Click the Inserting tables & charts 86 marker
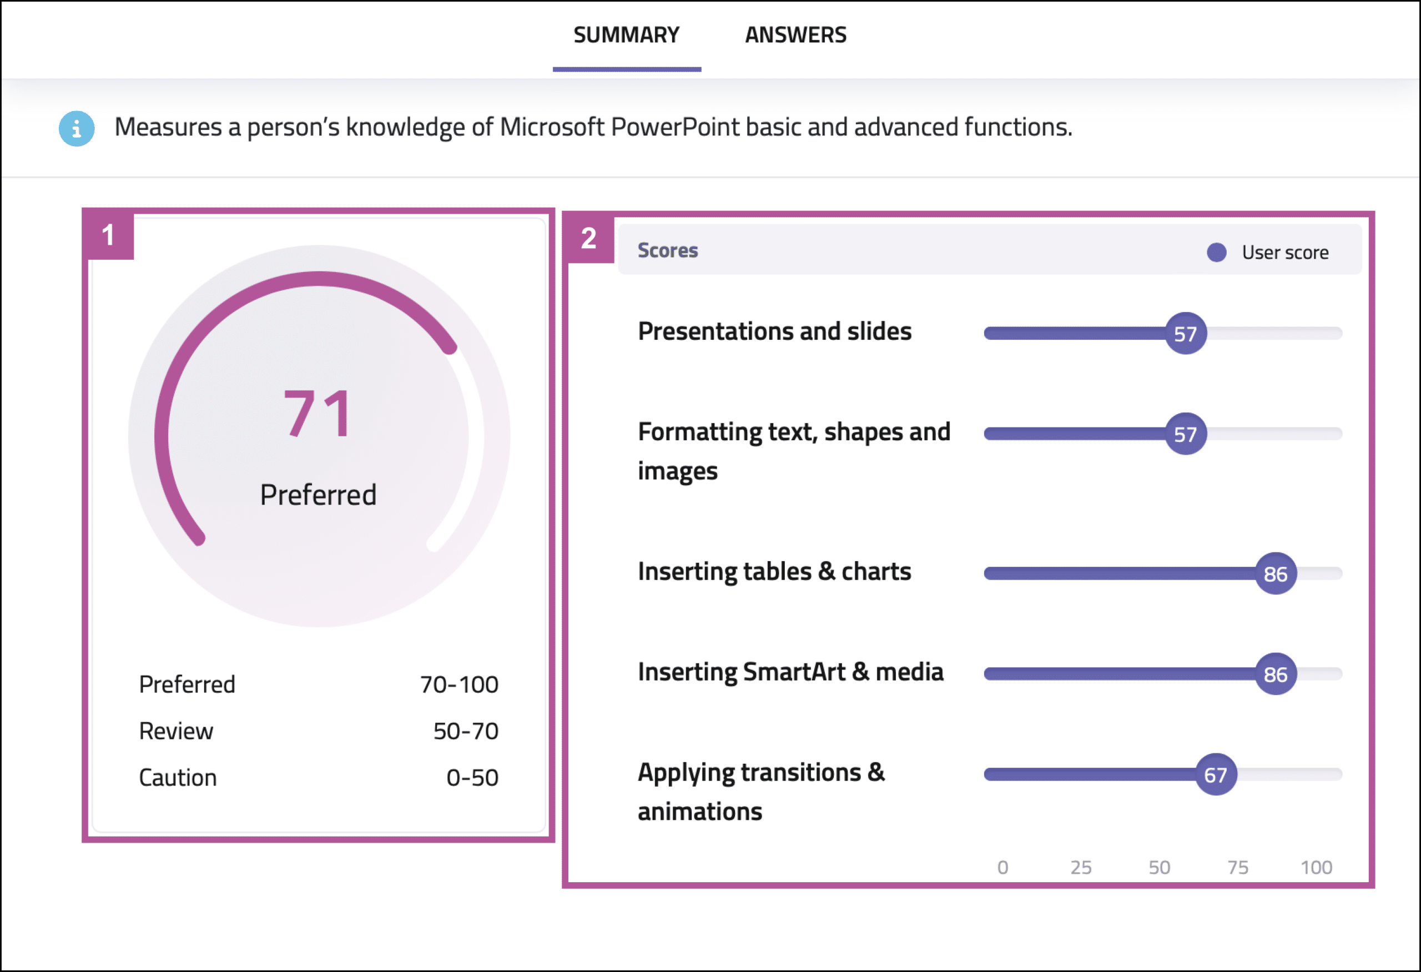This screenshot has height=972, width=1421. pyautogui.click(x=1276, y=573)
